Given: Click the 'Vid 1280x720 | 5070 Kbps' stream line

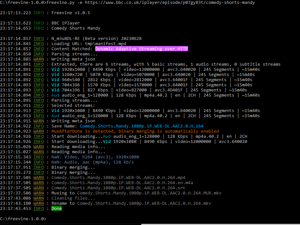Looking at the screenshot, I should 153,75.
